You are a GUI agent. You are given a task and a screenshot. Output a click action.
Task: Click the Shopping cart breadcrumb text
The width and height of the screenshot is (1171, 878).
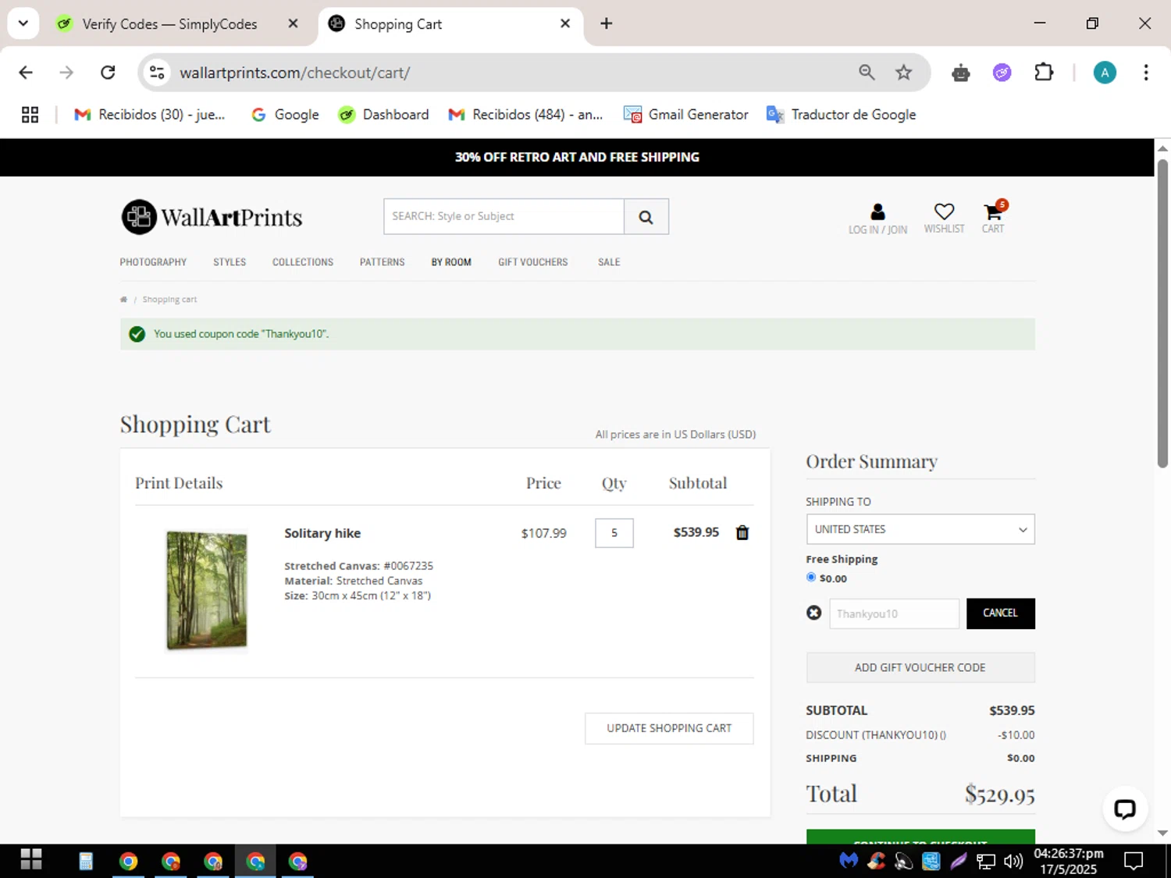click(x=169, y=300)
